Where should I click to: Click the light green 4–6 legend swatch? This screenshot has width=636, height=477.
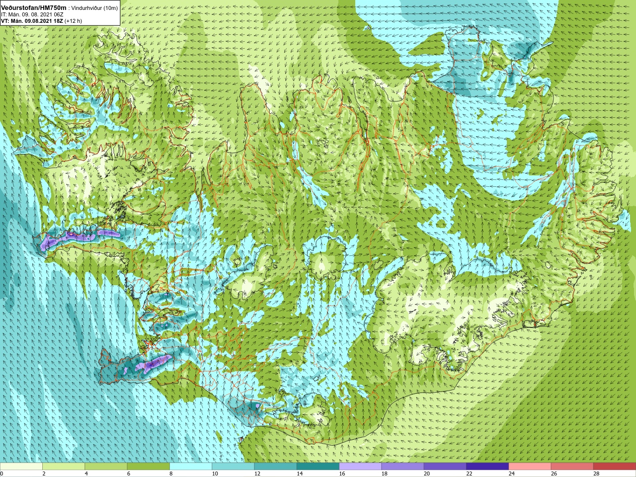click(x=106, y=467)
